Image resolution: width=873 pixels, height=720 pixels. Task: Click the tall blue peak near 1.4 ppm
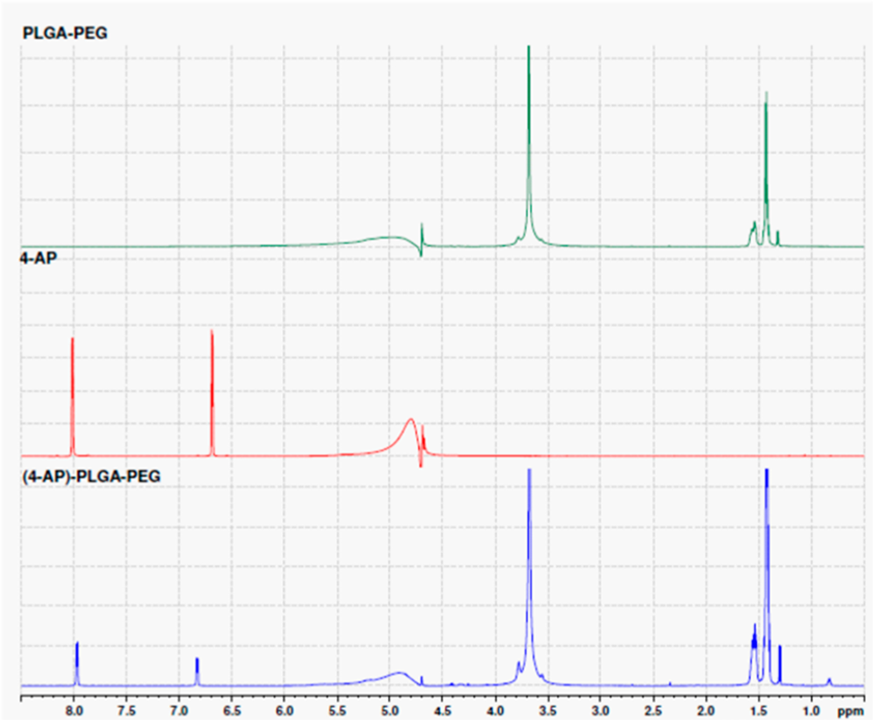(767, 577)
